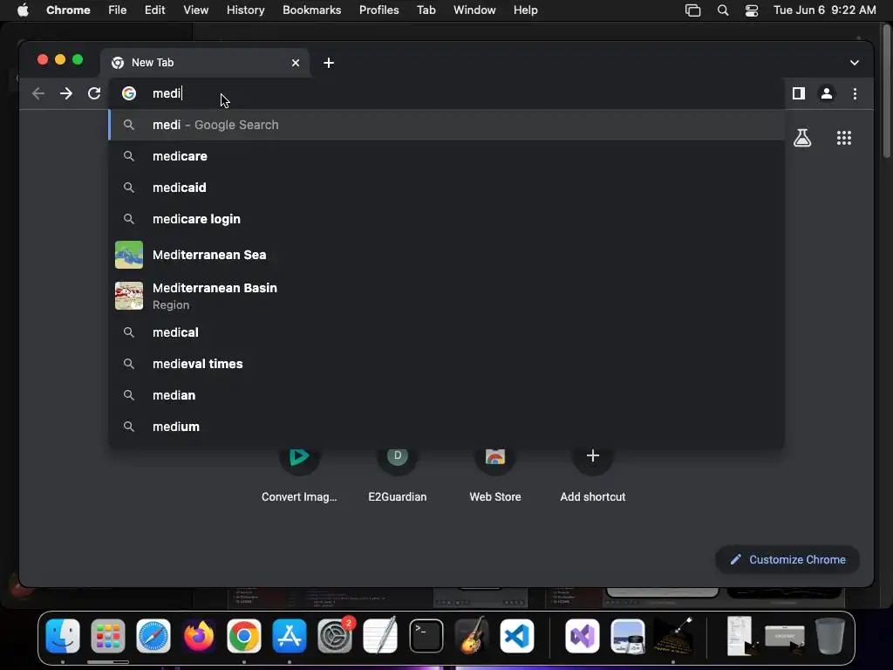The image size is (893, 670).
Task: Open Launchpad from the dock
Action: point(107,635)
